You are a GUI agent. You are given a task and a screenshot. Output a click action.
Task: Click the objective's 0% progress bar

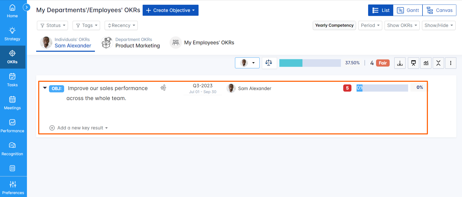click(x=382, y=88)
